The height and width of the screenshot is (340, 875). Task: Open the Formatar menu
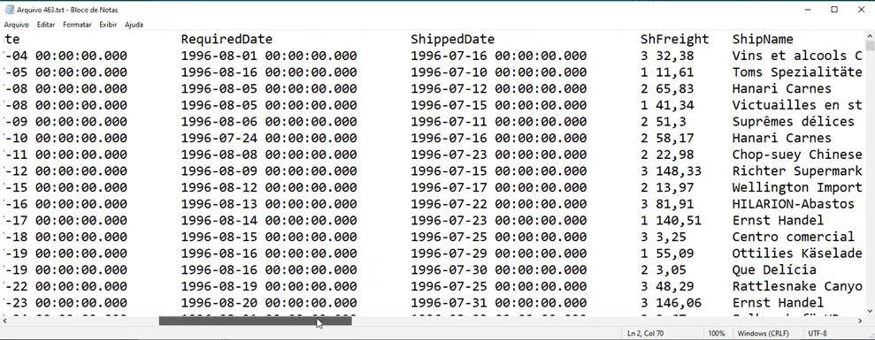77,25
